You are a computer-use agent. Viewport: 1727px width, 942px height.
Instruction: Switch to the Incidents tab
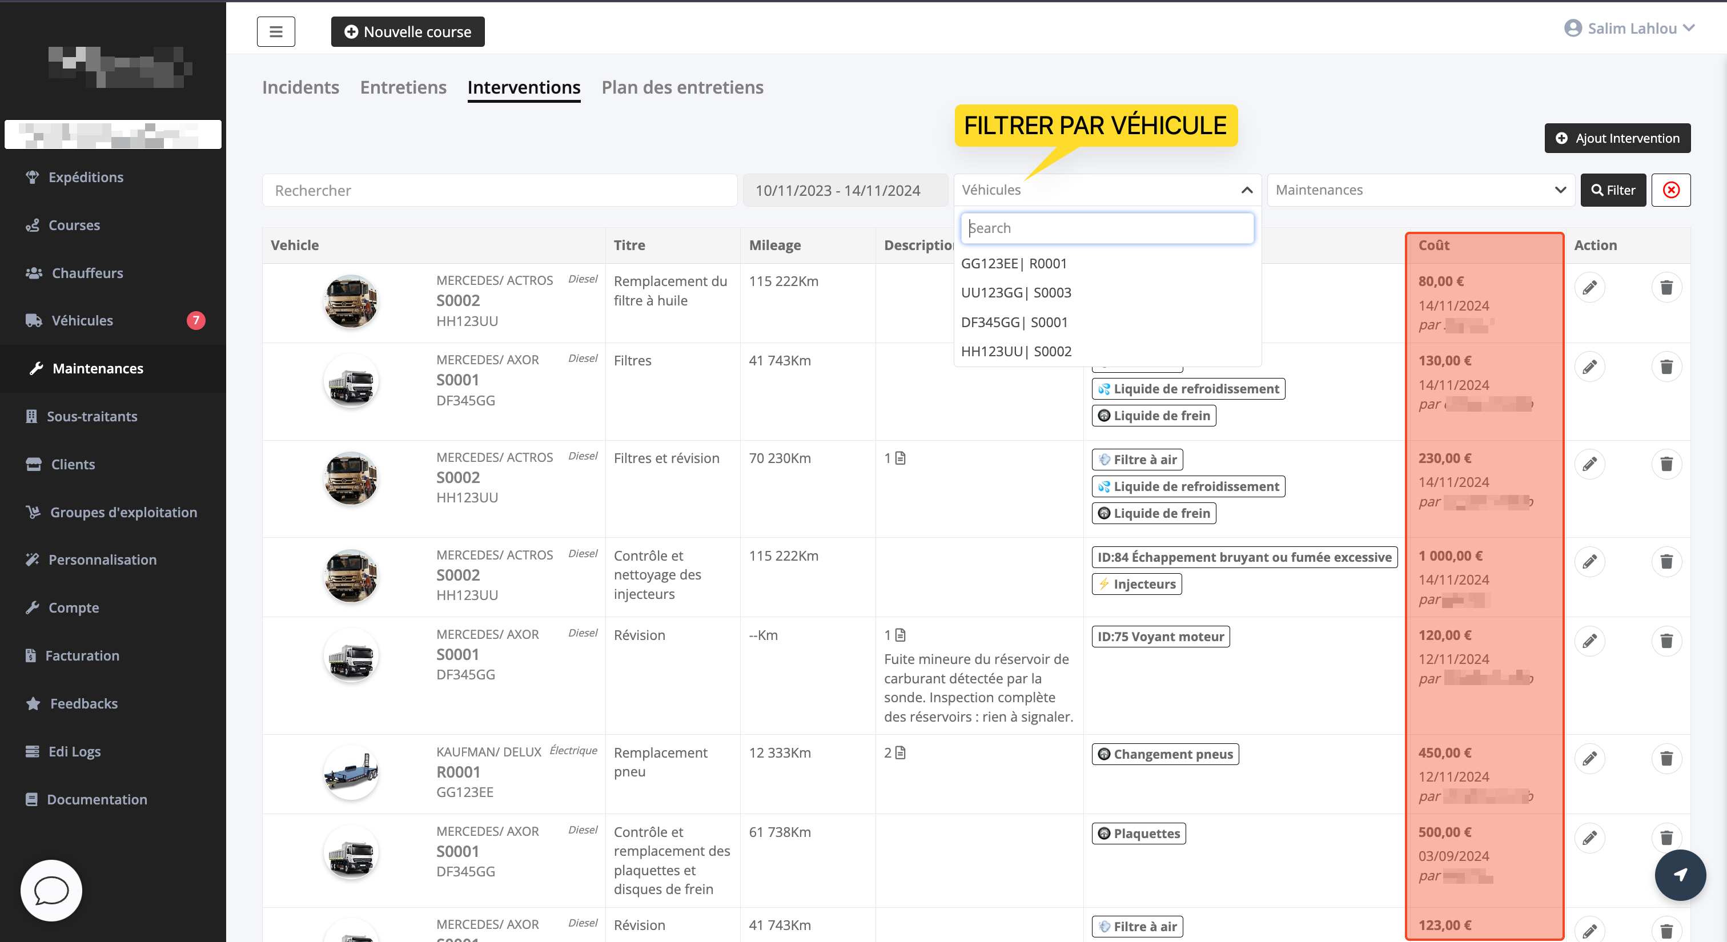point(300,87)
